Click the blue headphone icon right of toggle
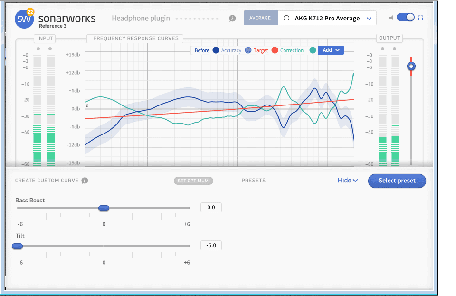Image resolution: width=456 pixels, height=296 pixels. pos(420,18)
